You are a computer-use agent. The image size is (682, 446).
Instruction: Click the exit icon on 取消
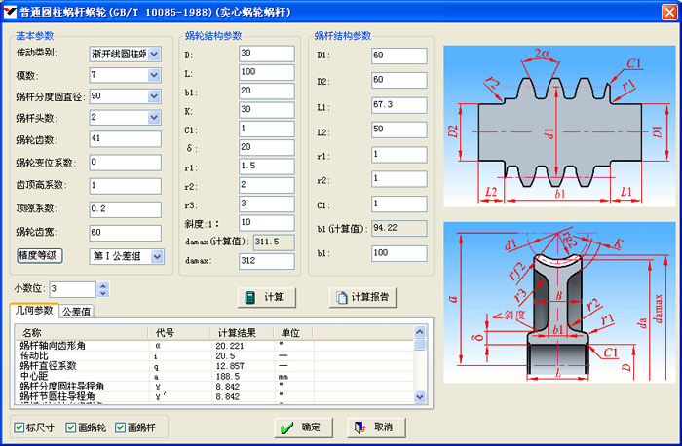click(360, 427)
